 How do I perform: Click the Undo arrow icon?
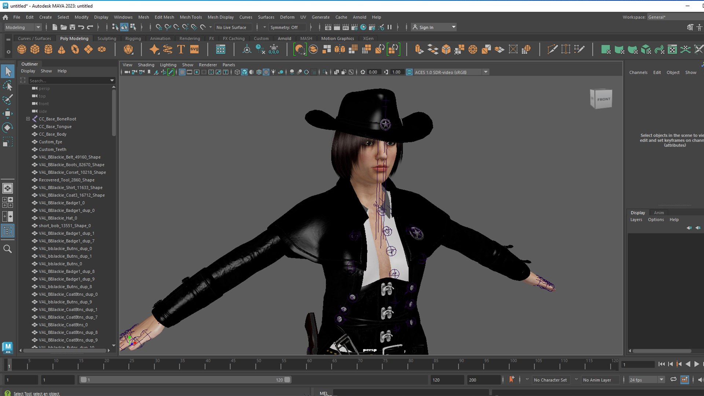[81, 27]
